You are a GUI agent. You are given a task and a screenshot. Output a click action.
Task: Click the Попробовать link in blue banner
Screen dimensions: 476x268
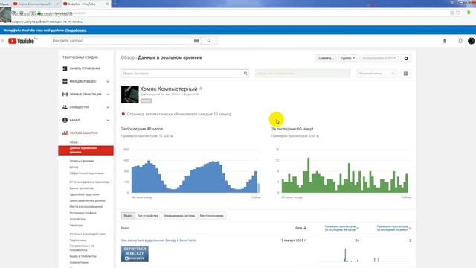tap(76, 31)
